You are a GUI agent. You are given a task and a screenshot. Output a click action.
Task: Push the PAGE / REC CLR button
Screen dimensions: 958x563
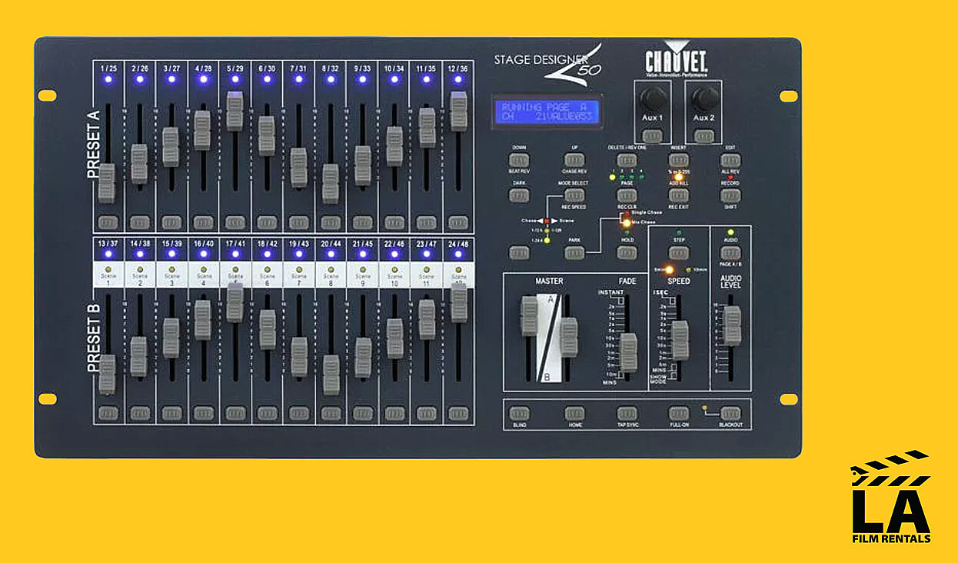click(627, 195)
